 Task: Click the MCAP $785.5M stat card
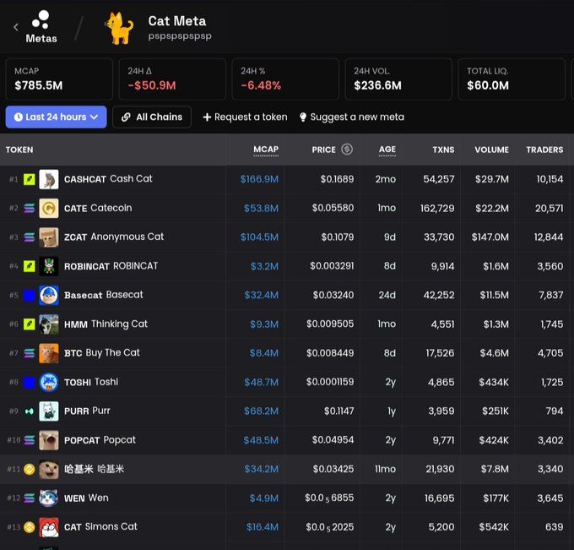tap(59, 79)
